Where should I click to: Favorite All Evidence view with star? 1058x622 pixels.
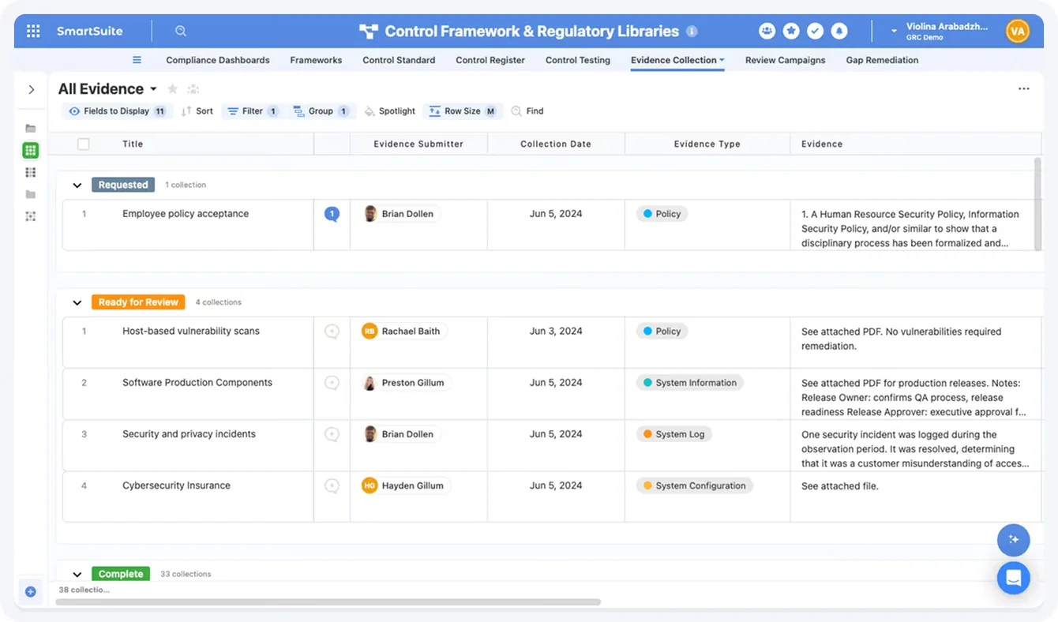(x=173, y=89)
